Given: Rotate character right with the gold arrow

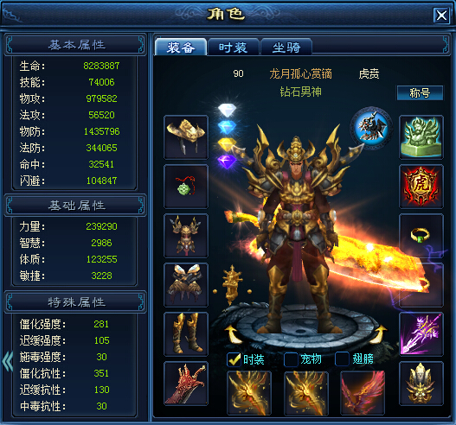Looking at the screenshot, I should pyautogui.click(x=379, y=334).
